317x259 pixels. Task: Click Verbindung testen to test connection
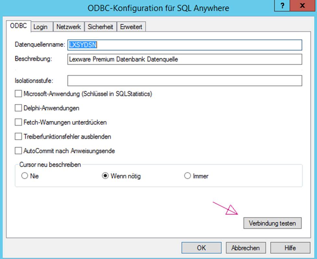[x=273, y=223]
